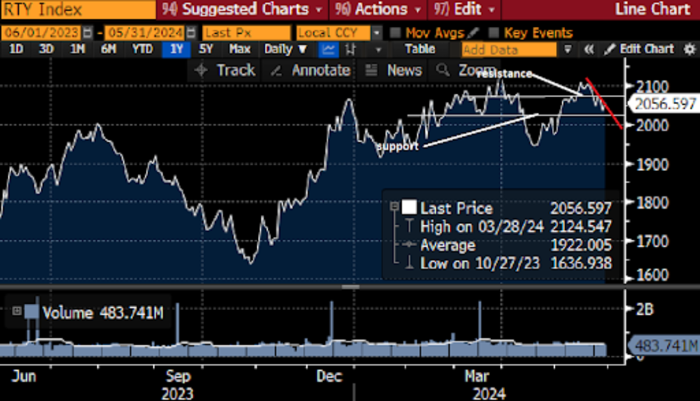Expand the Volume legend panel
Image resolution: width=700 pixels, height=401 pixels.
click(x=16, y=311)
